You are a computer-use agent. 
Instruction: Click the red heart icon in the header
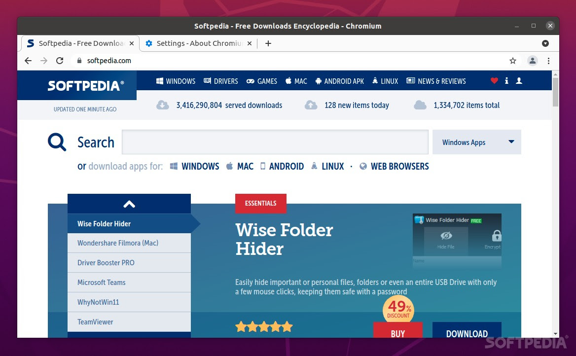coord(494,80)
